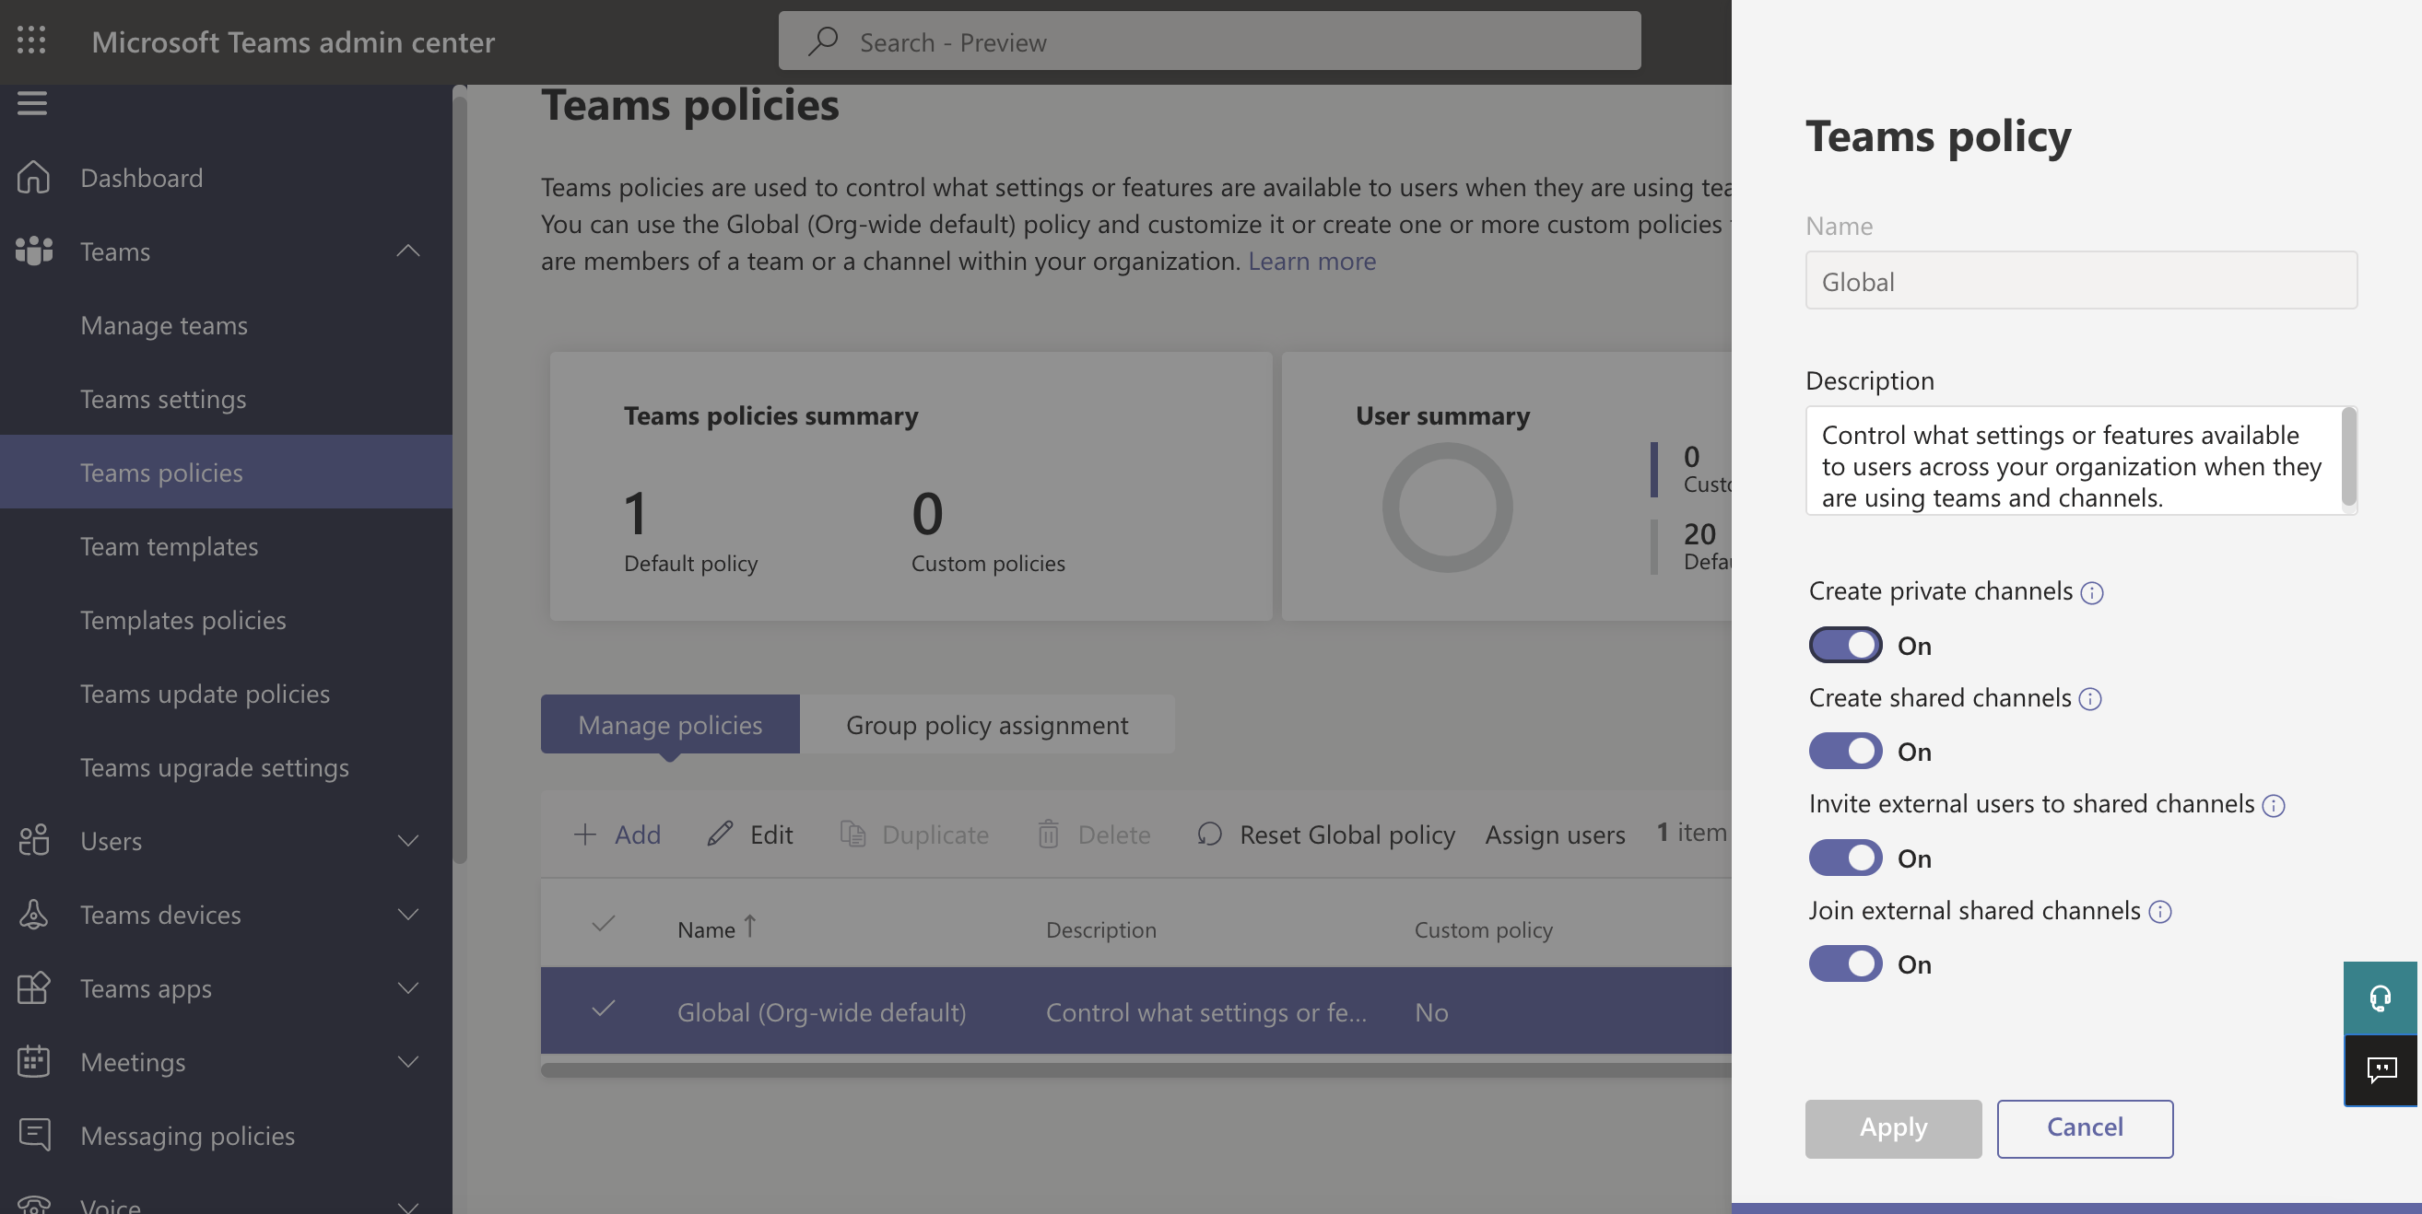The width and height of the screenshot is (2422, 1214).
Task: Toggle Create shared channels switch
Action: [1845, 752]
